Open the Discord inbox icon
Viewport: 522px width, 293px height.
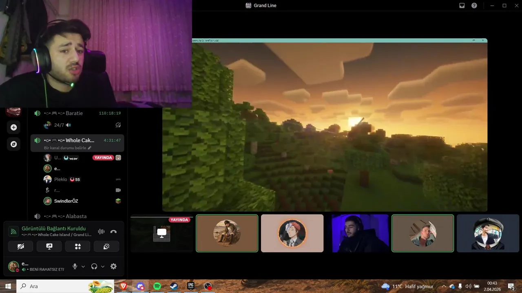462,5
